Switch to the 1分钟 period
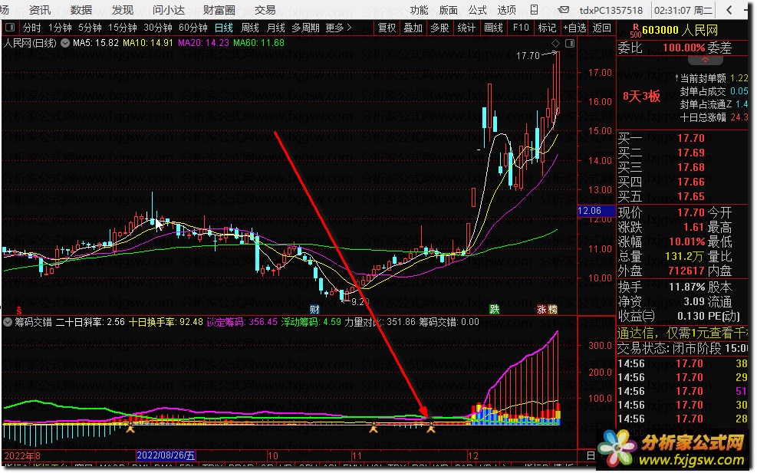This screenshot has height=473, width=757. [x=60, y=28]
